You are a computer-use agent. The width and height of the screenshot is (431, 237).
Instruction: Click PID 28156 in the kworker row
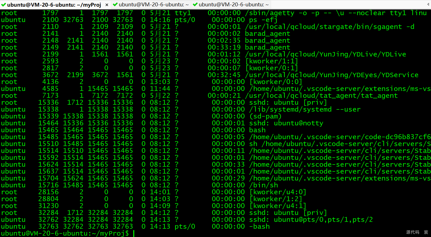click(48, 192)
